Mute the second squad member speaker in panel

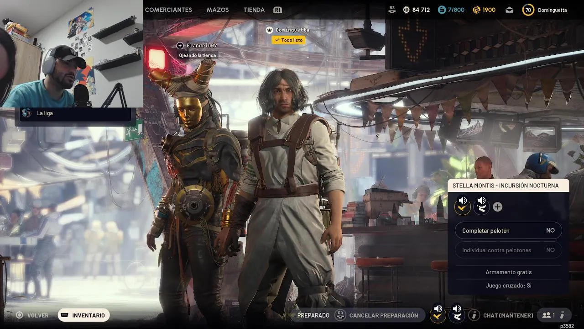click(481, 200)
